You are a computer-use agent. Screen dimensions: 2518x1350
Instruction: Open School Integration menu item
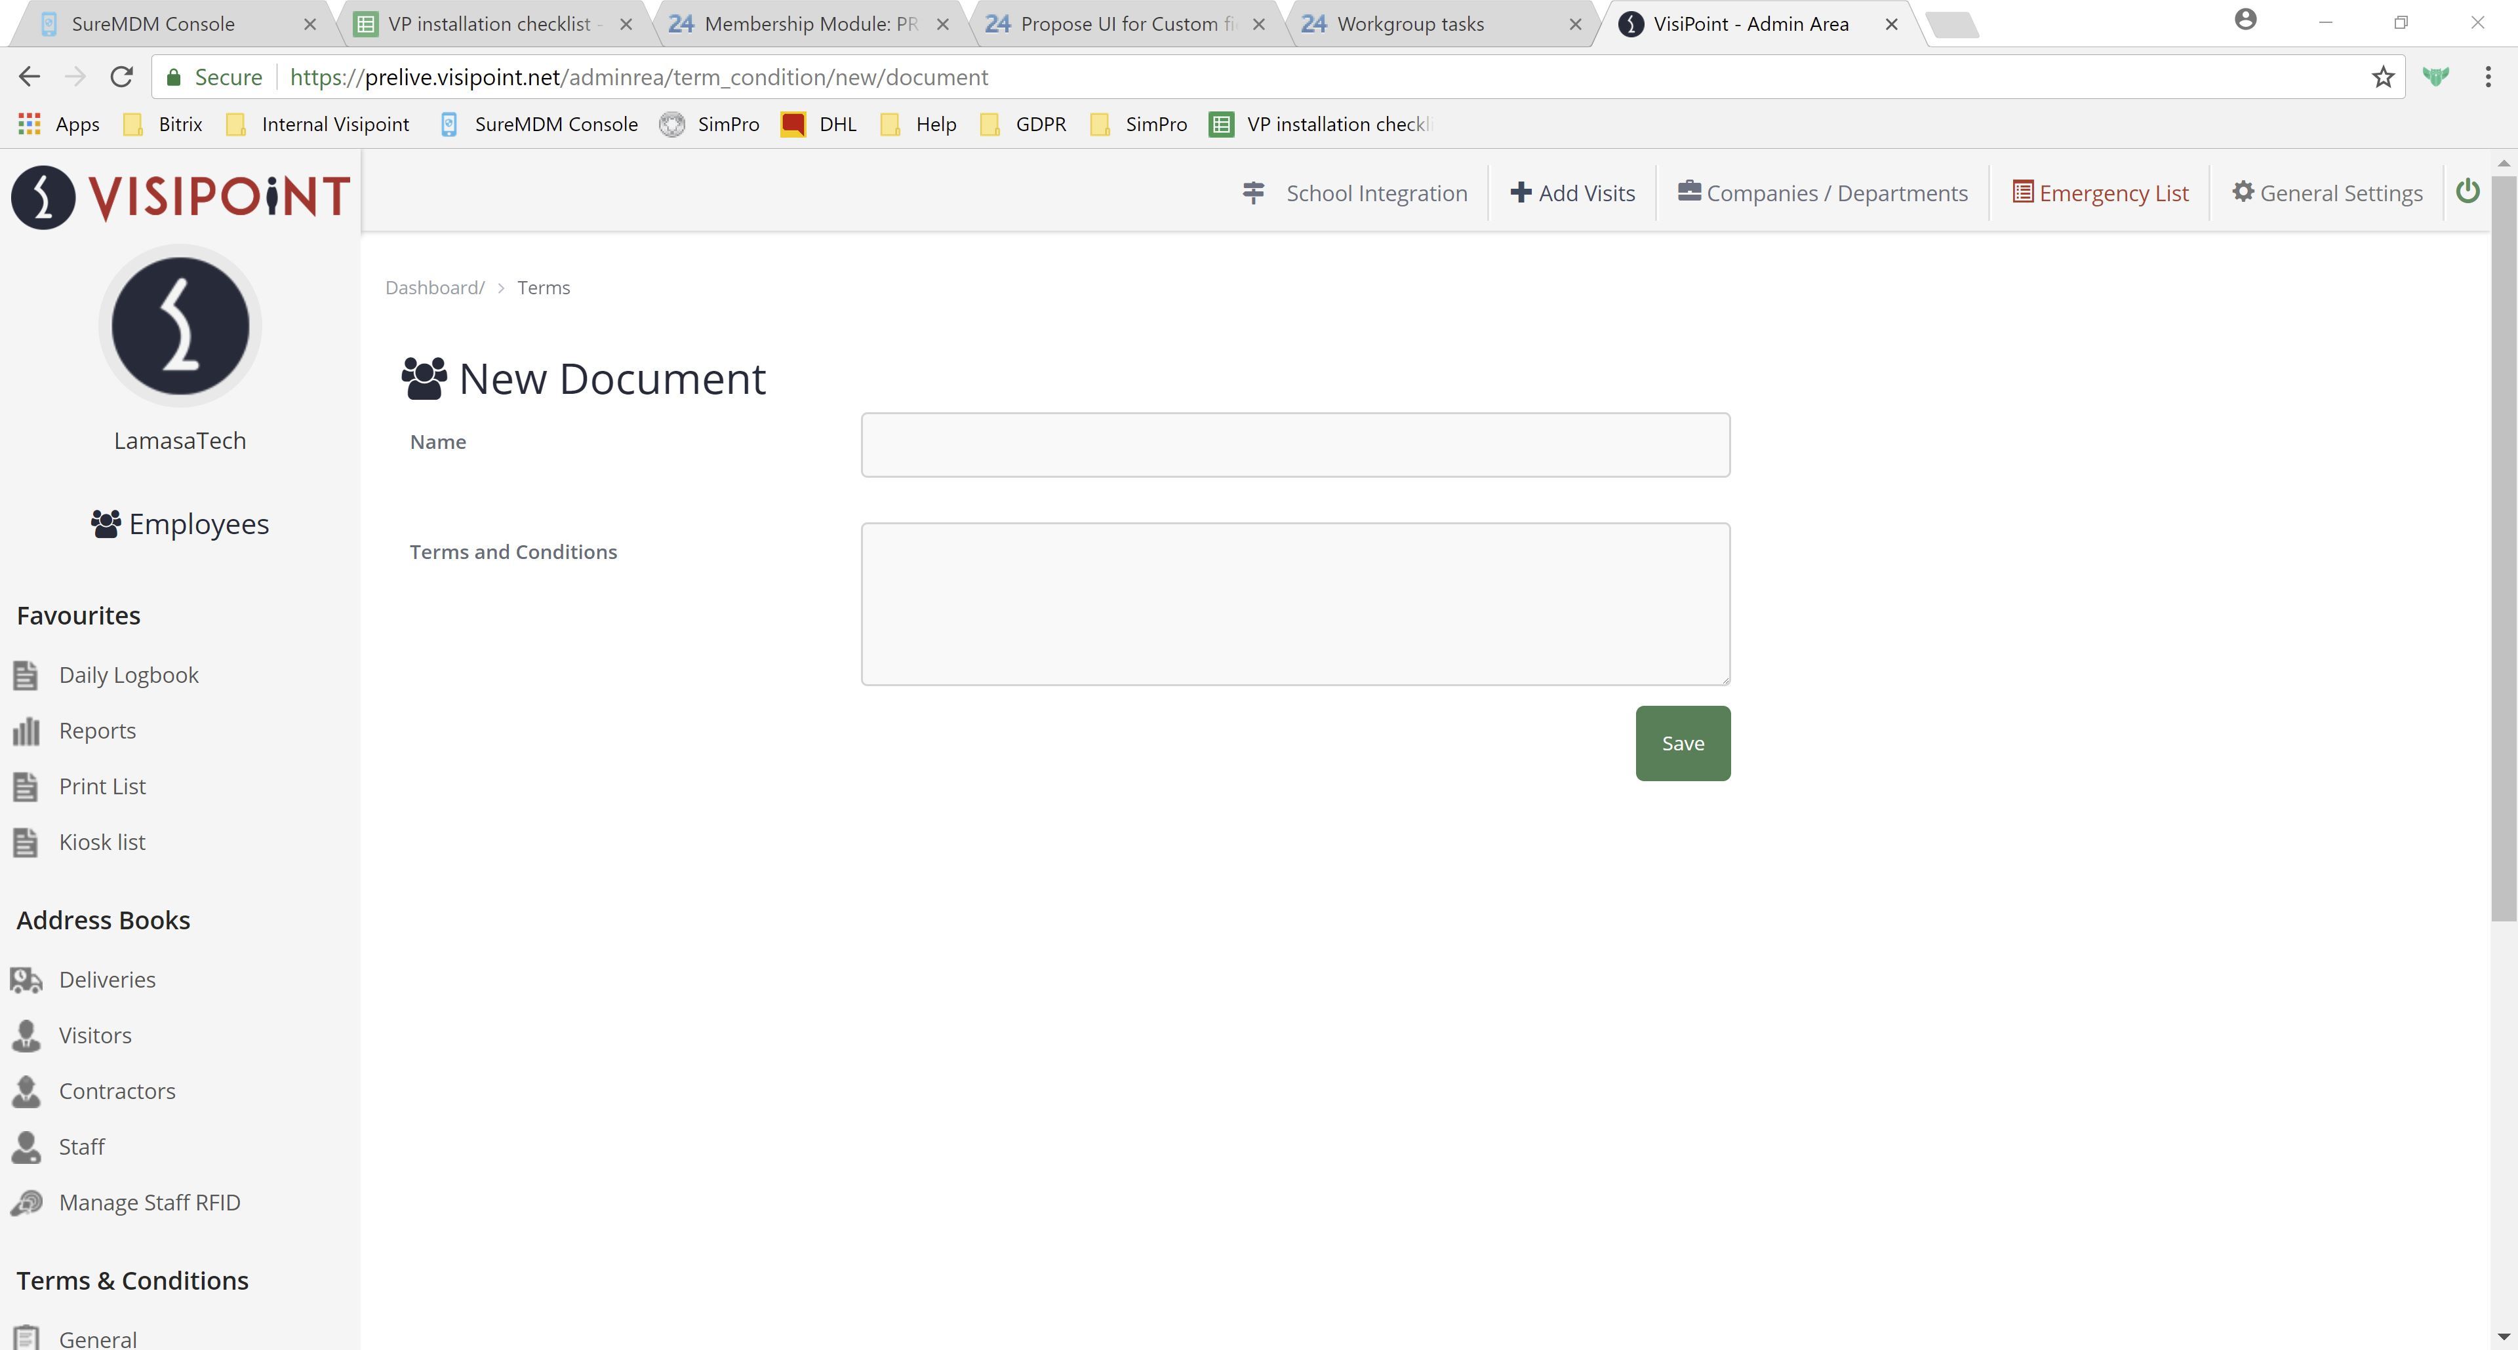[1355, 193]
